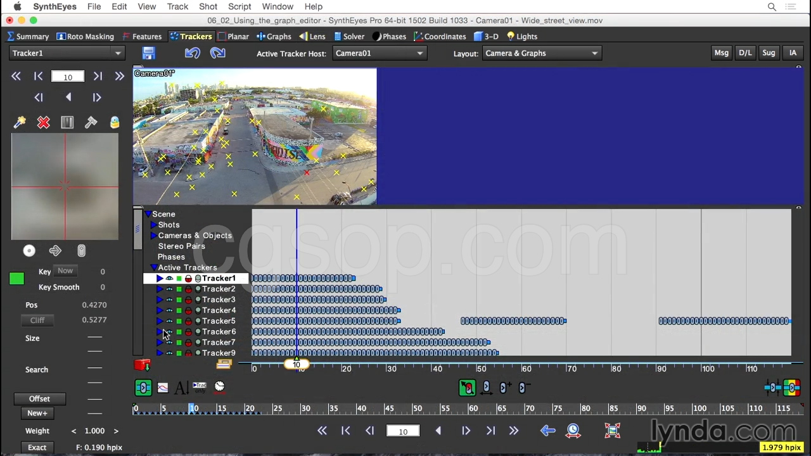
Task: Click the add key plus icon
Action: pos(505,388)
